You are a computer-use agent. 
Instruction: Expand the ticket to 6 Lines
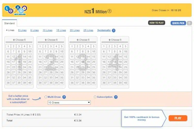(x=22, y=30)
